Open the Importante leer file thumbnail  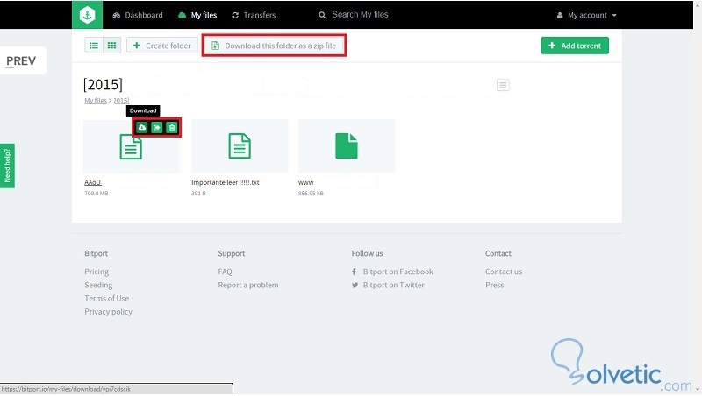pyautogui.click(x=240, y=146)
